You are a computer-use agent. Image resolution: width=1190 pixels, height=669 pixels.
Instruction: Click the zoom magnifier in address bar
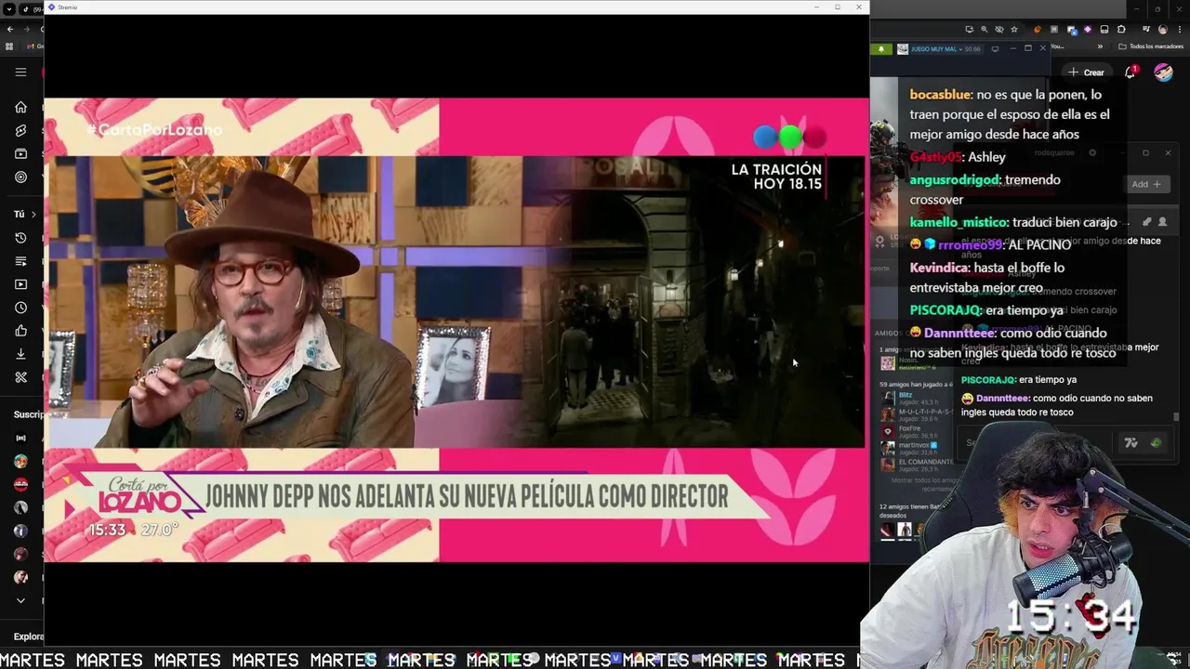985,30
